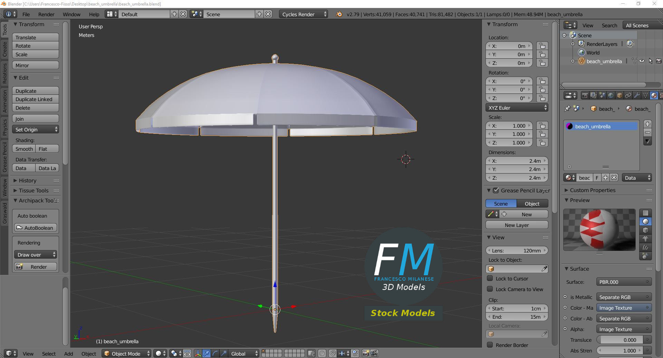Enable the Lock Camera to View checkbox

coord(490,289)
